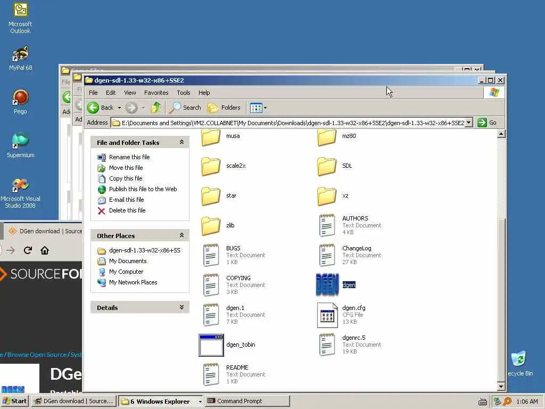Select the scale2x folder

211,166
